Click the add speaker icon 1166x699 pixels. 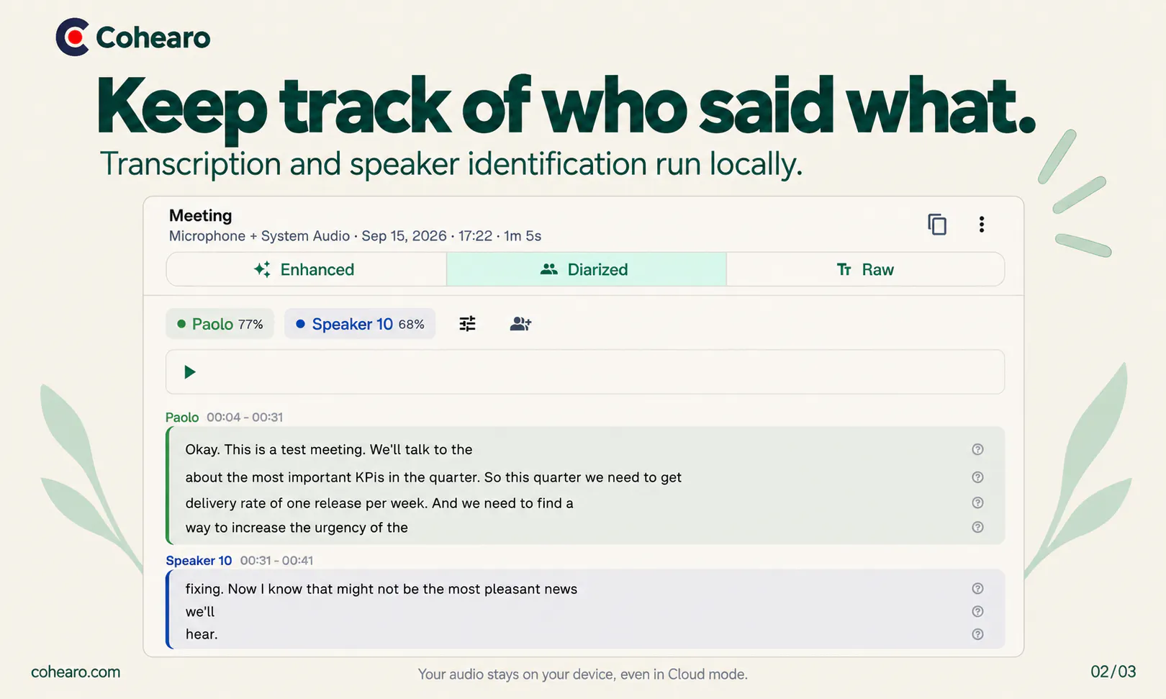pyautogui.click(x=520, y=324)
